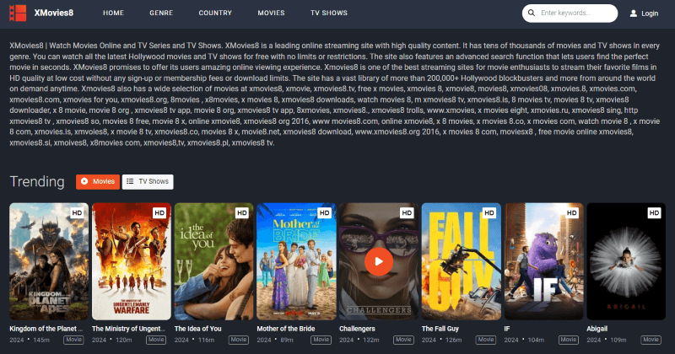This screenshot has width=675, height=354.
Task: Click the 109m runtime under Abigail
Action: click(x=618, y=340)
